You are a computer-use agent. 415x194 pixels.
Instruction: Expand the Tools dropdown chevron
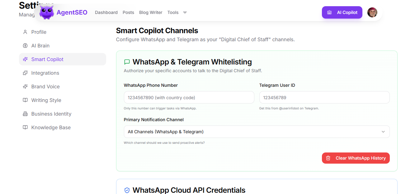coord(185,13)
